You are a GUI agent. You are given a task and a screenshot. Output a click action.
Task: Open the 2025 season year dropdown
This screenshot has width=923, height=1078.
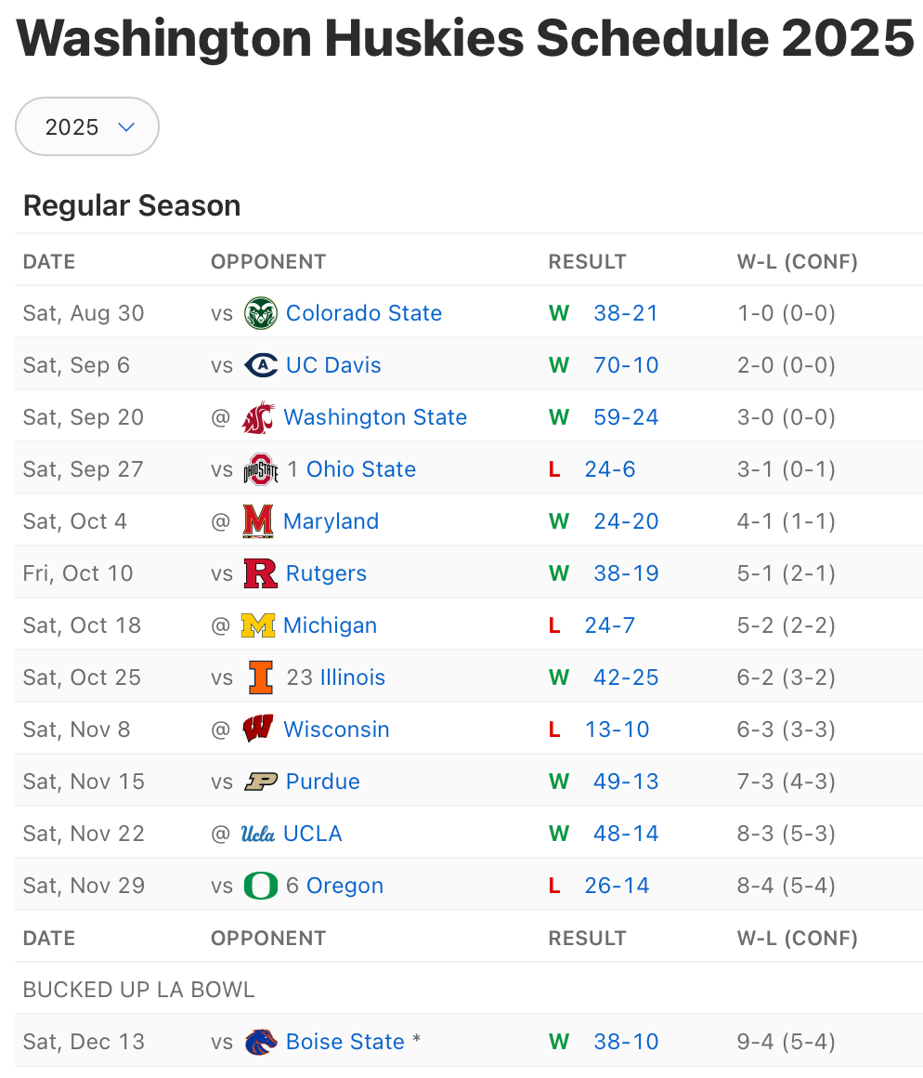point(87,126)
